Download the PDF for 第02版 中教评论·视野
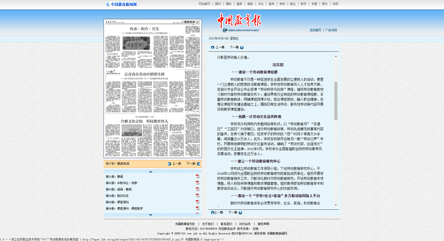444x241 pixels. coord(197,183)
